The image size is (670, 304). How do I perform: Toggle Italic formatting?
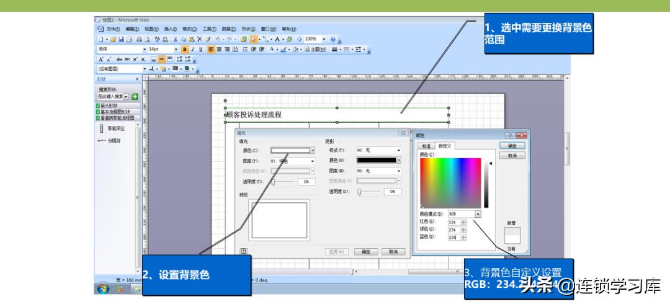coord(193,49)
